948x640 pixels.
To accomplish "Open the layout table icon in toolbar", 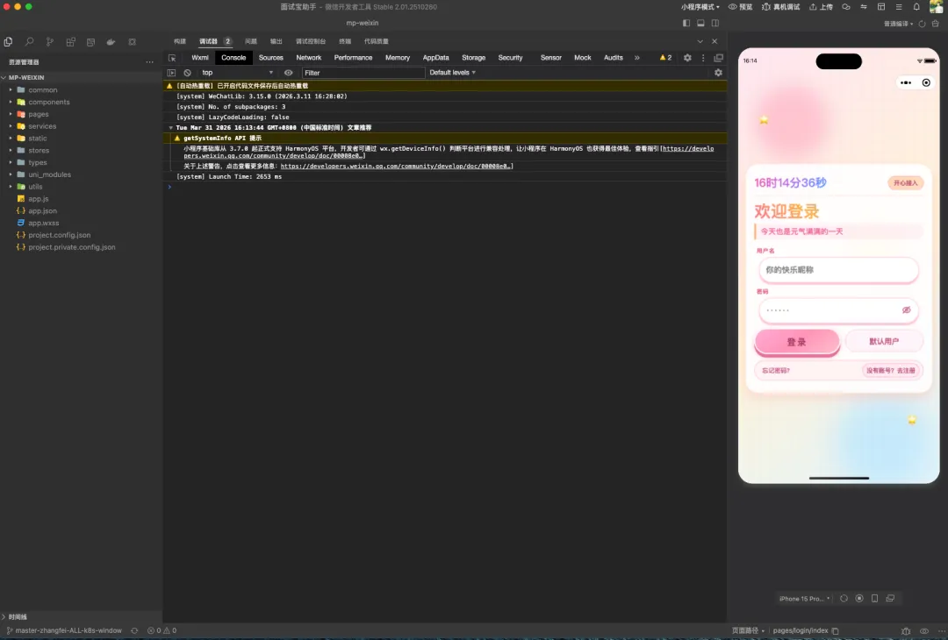I will click(881, 7).
